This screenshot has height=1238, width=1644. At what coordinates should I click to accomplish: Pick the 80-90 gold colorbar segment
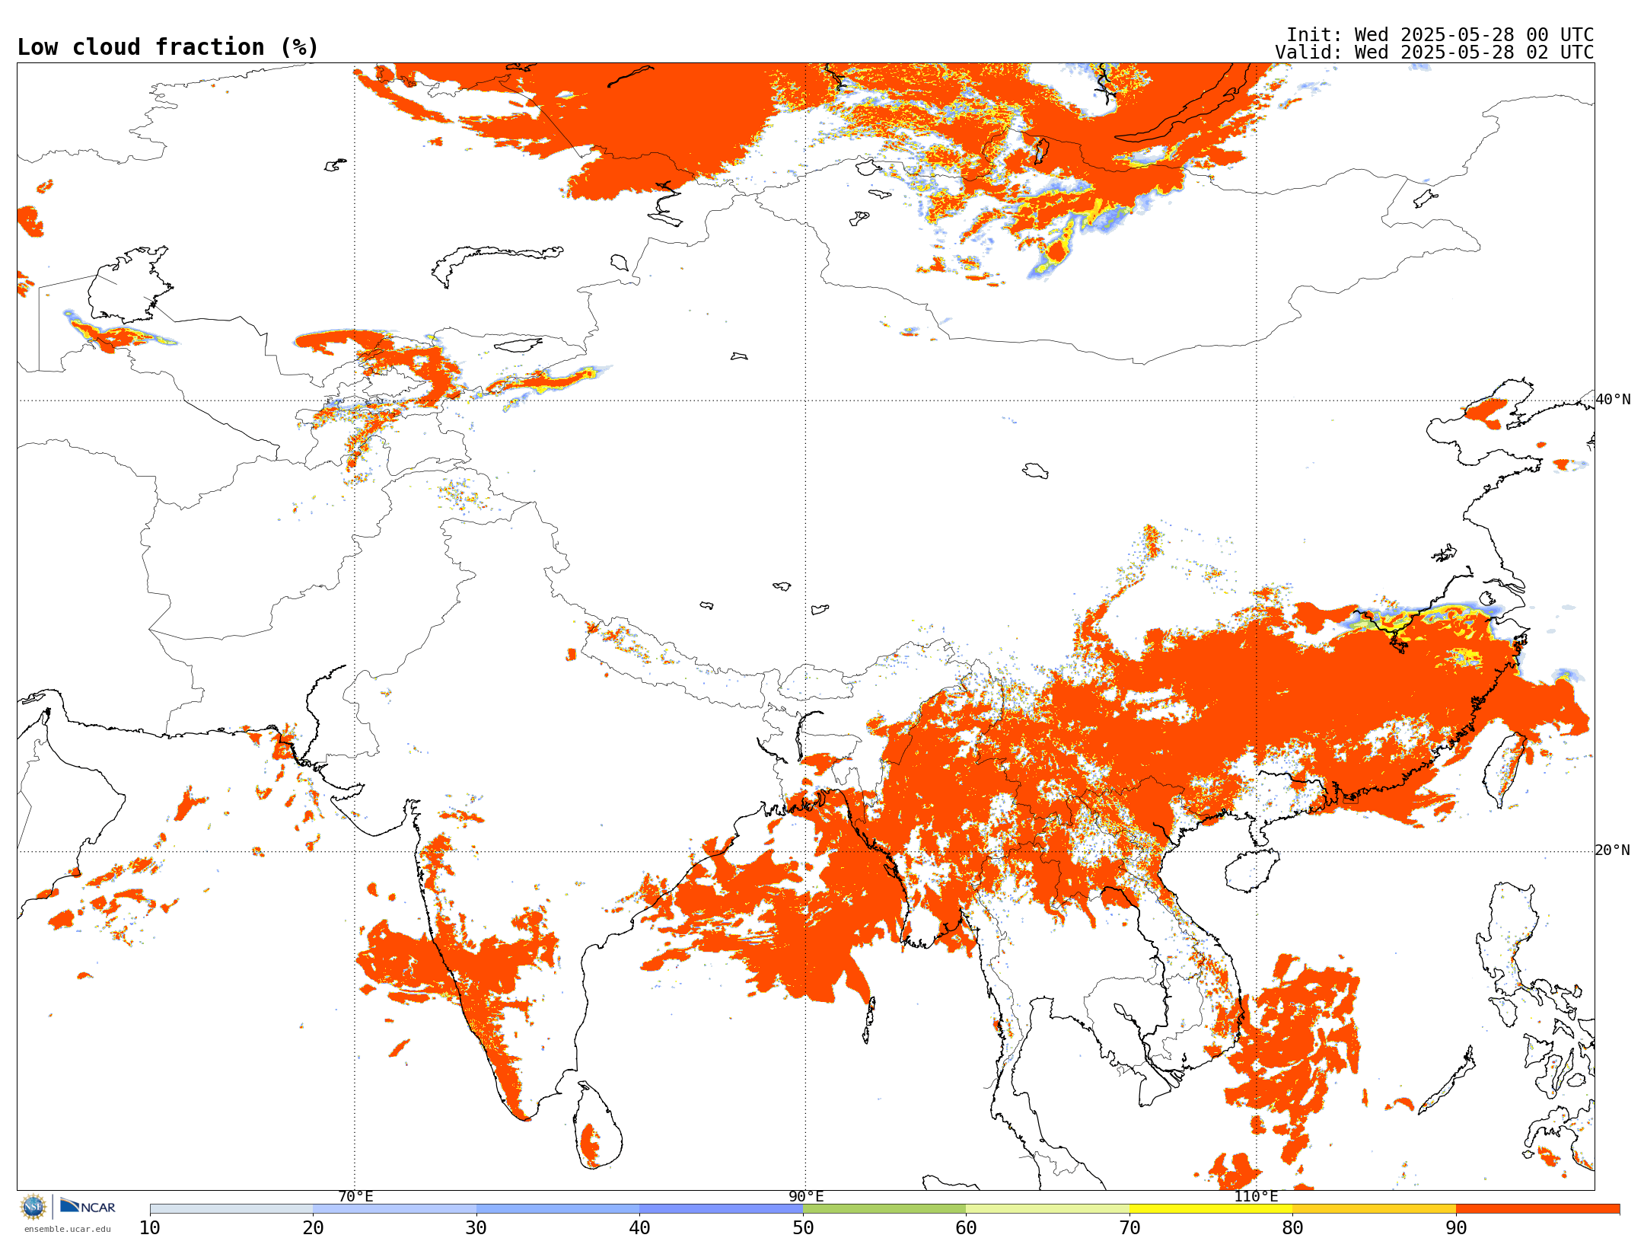click(1374, 1209)
